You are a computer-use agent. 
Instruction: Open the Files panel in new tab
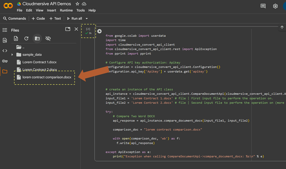[x=68, y=29]
